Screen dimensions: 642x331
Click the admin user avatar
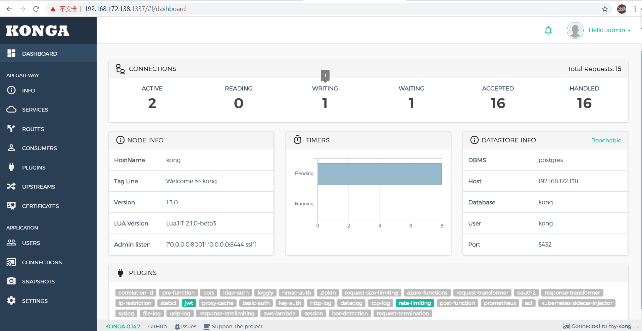575,30
